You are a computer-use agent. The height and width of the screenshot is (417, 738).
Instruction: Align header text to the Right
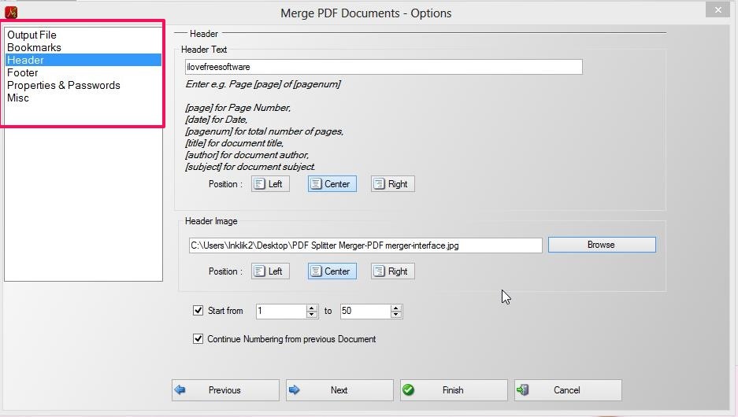392,184
